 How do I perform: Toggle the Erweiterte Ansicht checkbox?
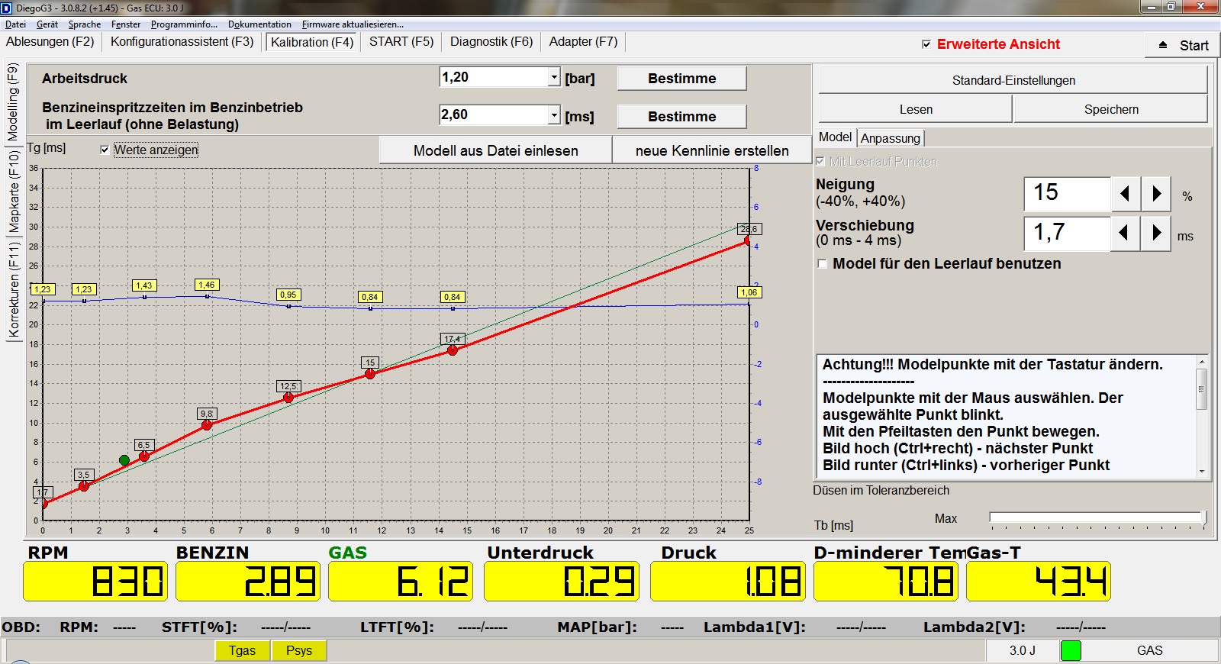coord(926,44)
